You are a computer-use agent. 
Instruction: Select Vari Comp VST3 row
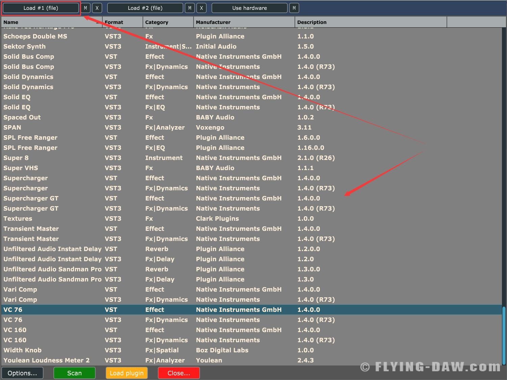tap(251, 300)
